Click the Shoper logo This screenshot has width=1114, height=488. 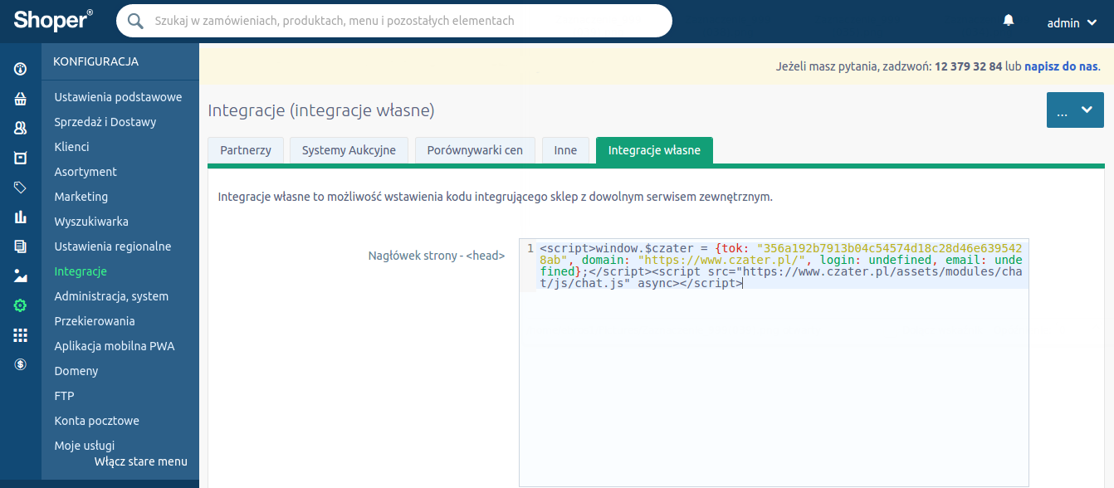pos(53,20)
